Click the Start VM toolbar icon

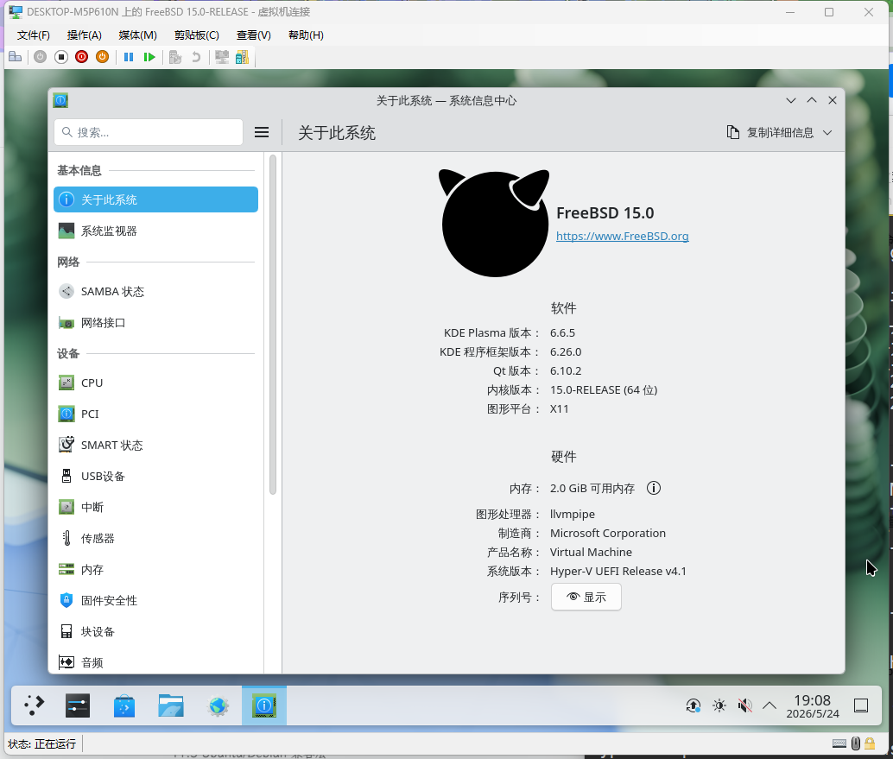(40, 57)
